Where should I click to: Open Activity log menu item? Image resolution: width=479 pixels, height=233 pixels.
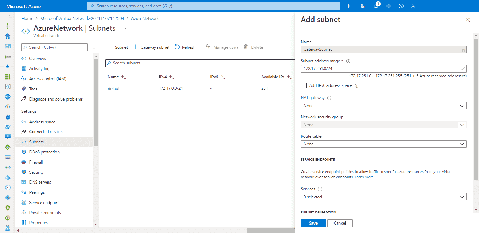(x=39, y=69)
